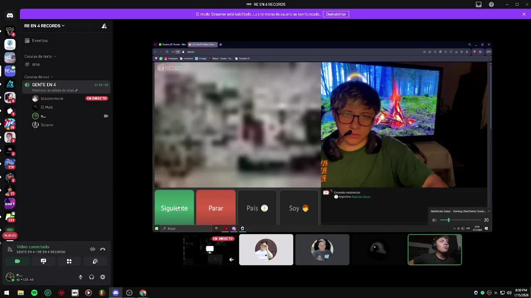Open the SHET server icon in sidebar
The width and height of the screenshot is (531, 298).
tap(10, 204)
